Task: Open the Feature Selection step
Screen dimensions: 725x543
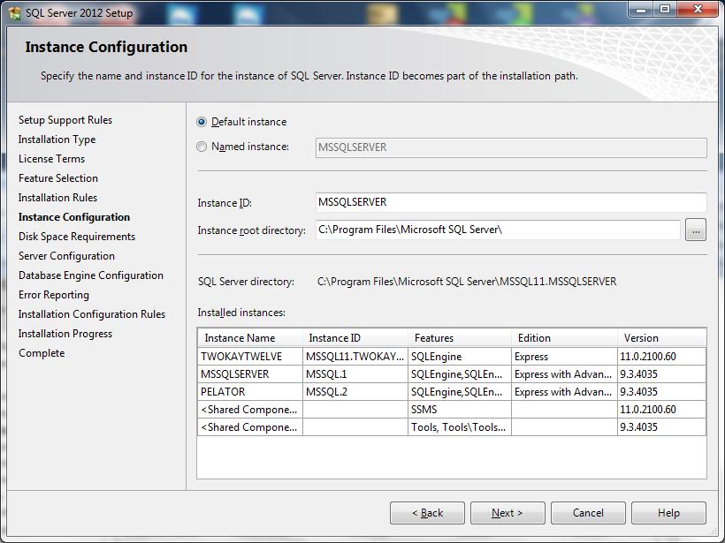Action: 58,178
